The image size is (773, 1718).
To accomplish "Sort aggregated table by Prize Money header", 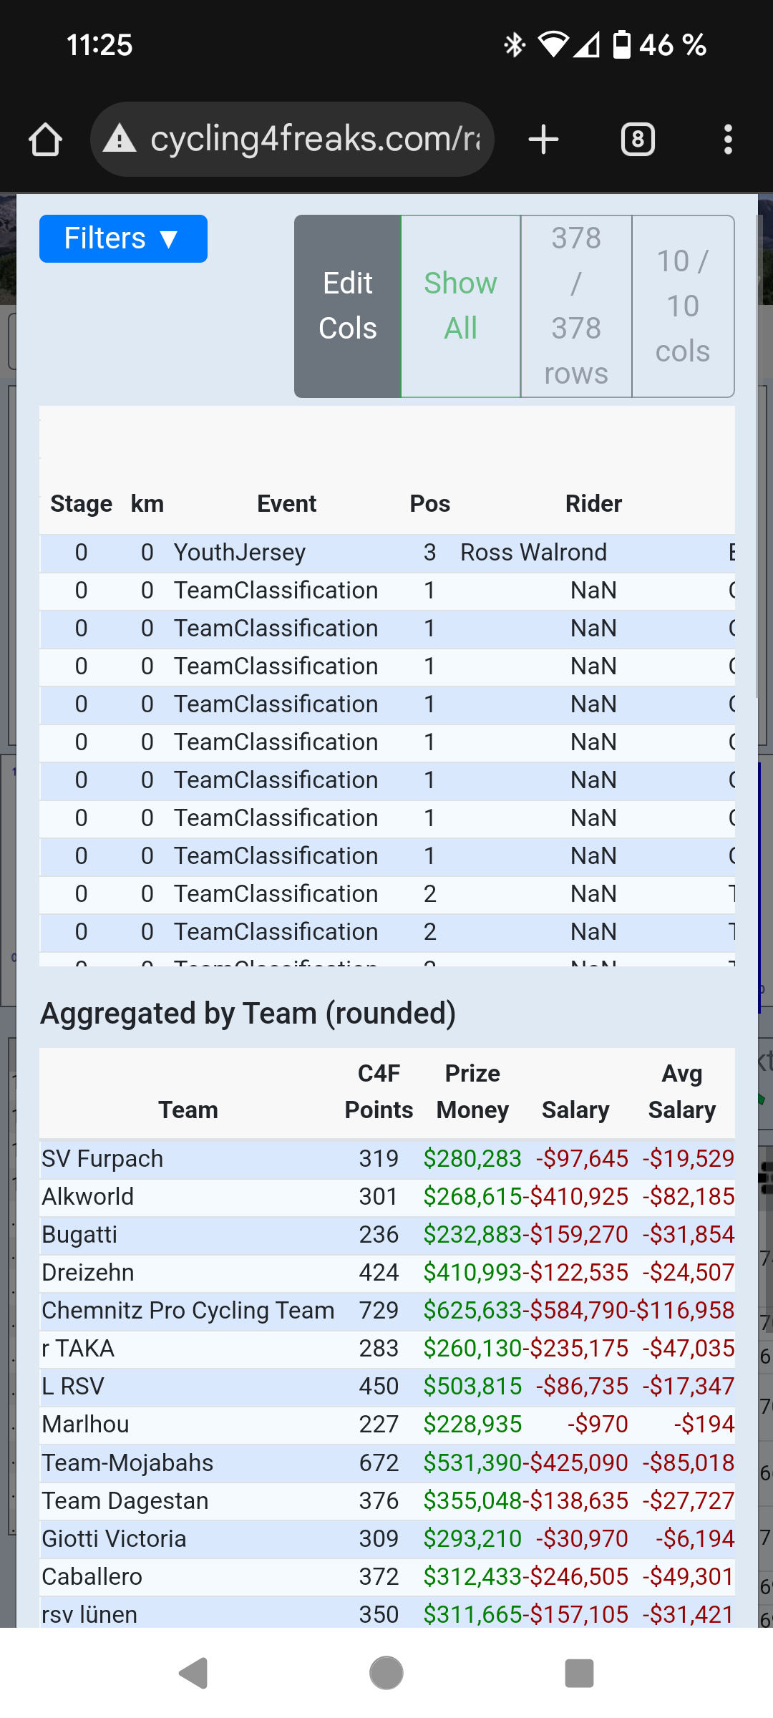I will pos(472,1092).
